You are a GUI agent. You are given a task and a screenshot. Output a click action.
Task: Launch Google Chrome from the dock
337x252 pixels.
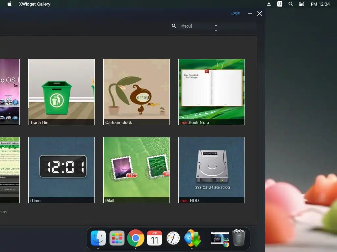(x=136, y=238)
